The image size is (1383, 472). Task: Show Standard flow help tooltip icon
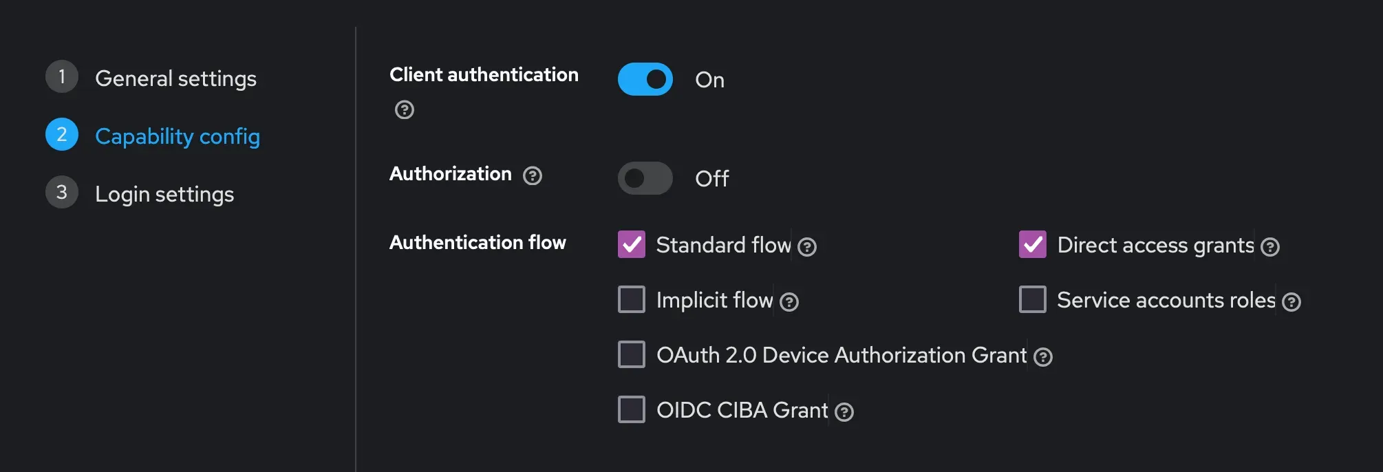point(807,246)
